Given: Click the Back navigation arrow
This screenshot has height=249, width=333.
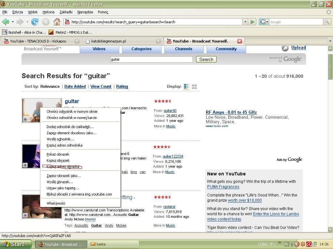Looking at the screenshot, I should pyautogui.click(x=6, y=22).
